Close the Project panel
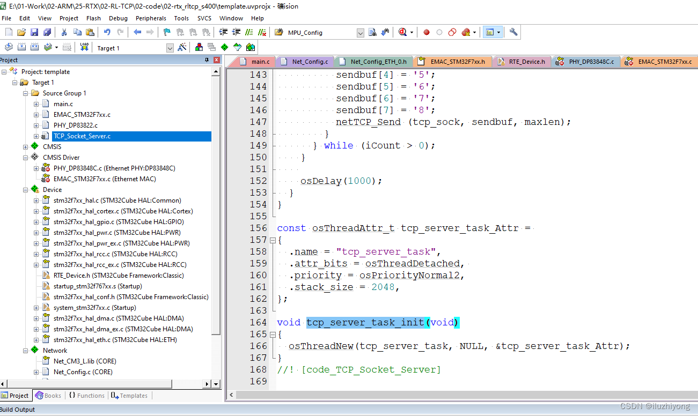 coord(217,60)
